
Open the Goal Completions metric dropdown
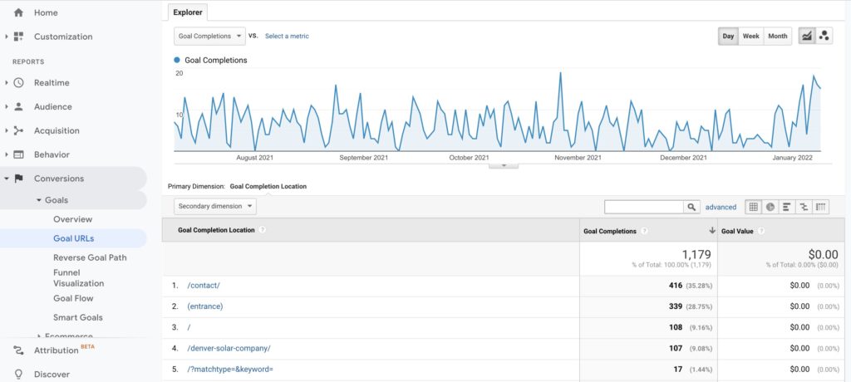209,36
